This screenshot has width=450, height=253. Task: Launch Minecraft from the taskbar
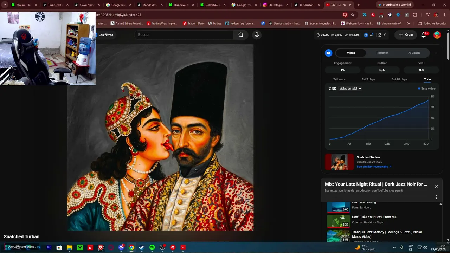[x=80, y=247]
